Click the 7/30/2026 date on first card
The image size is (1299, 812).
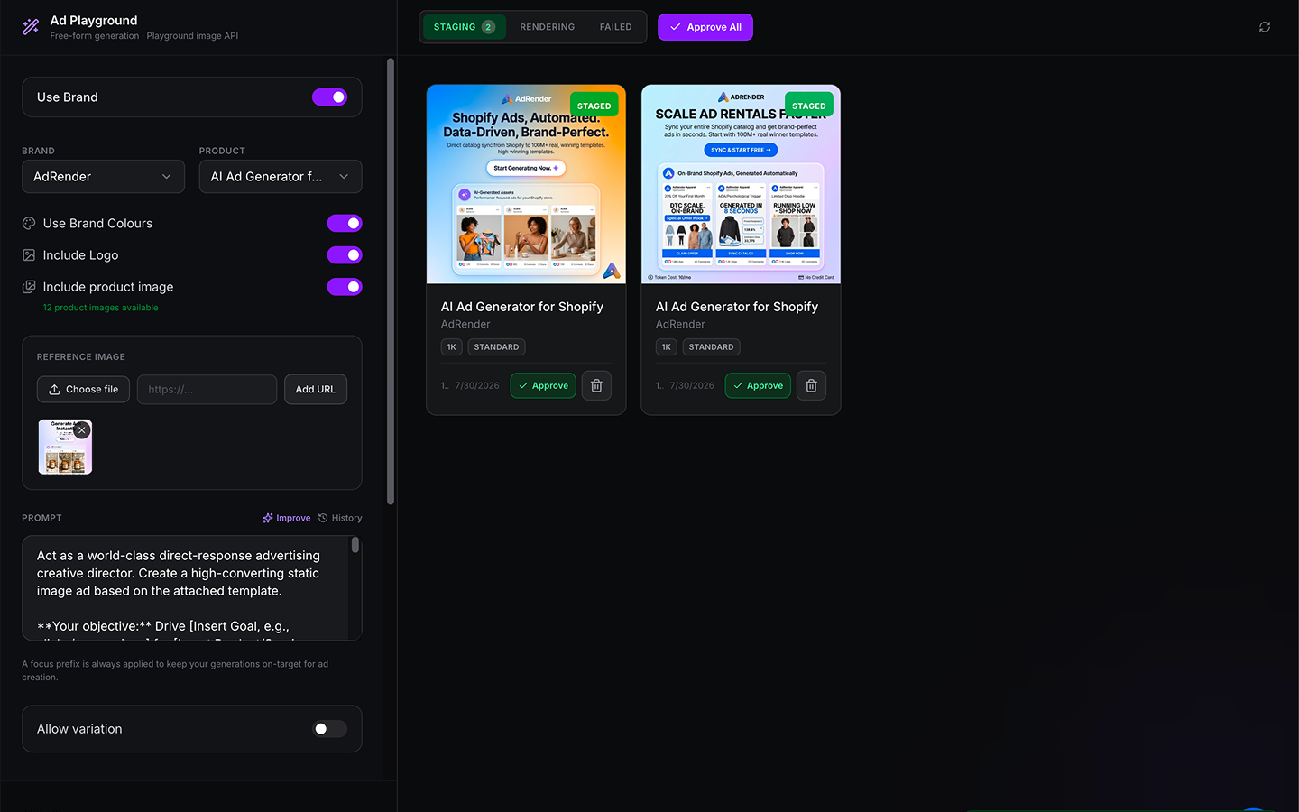[x=477, y=385]
